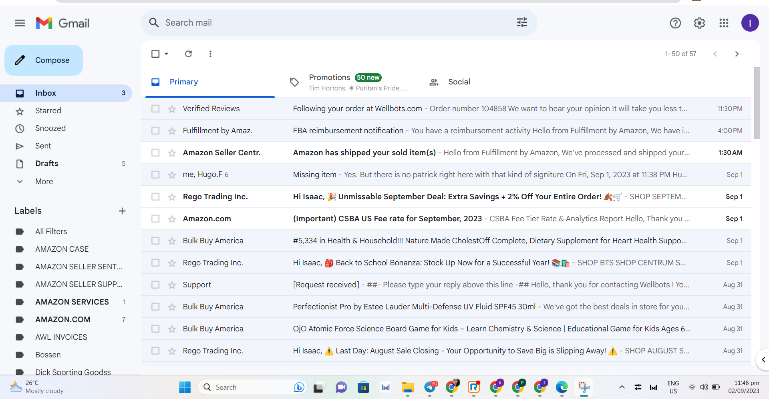Check the Nature Made CholestOff email checkbox
This screenshot has height=399, width=769.
pyautogui.click(x=155, y=241)
